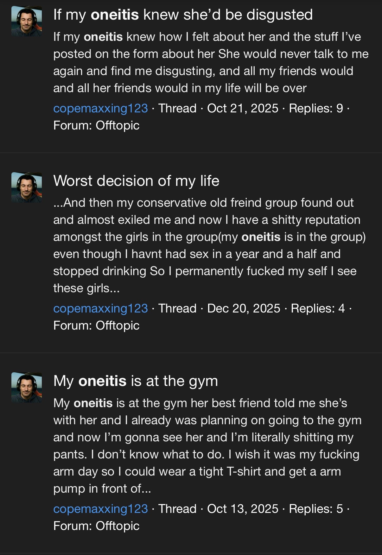This screenshot has width=382, height=555.
Task: Click avatar next to "Worst decision of my life"
Action: (x=27, y=187)
